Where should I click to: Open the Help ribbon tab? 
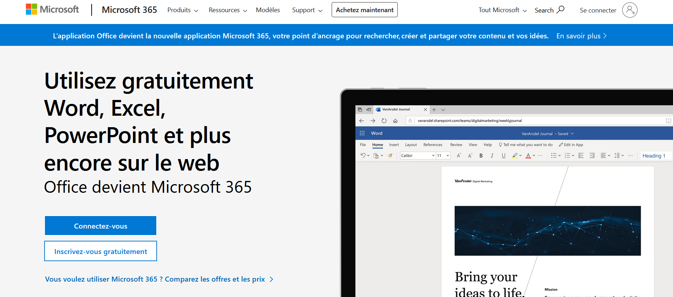(x=488, y=145)
